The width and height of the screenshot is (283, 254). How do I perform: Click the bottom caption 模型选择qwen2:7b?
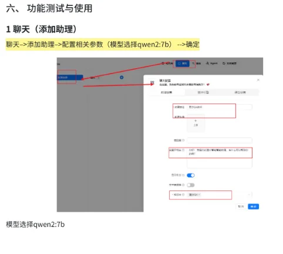pyautogui.click(x=35, y=224)
